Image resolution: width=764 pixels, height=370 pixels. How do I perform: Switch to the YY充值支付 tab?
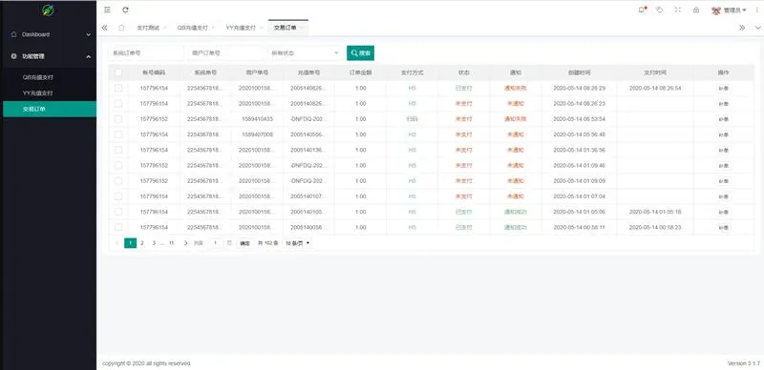point(241,29)
